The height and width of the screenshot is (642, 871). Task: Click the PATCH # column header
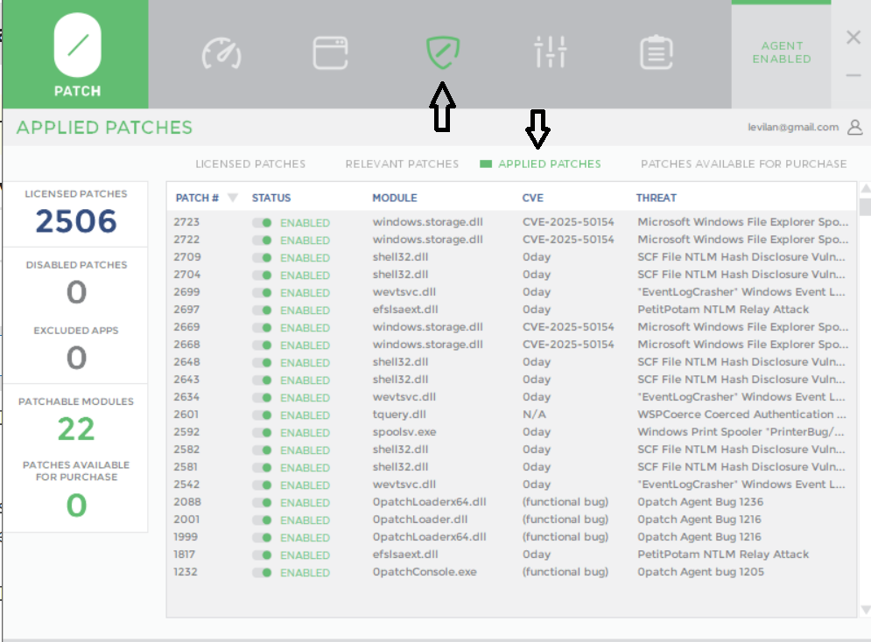tap(197, 198)
